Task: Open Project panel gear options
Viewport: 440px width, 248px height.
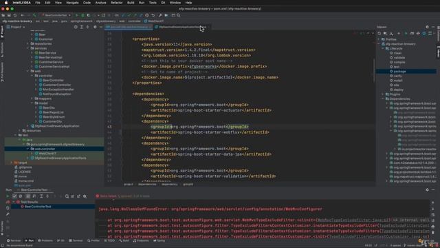Action: pos(95,27)
